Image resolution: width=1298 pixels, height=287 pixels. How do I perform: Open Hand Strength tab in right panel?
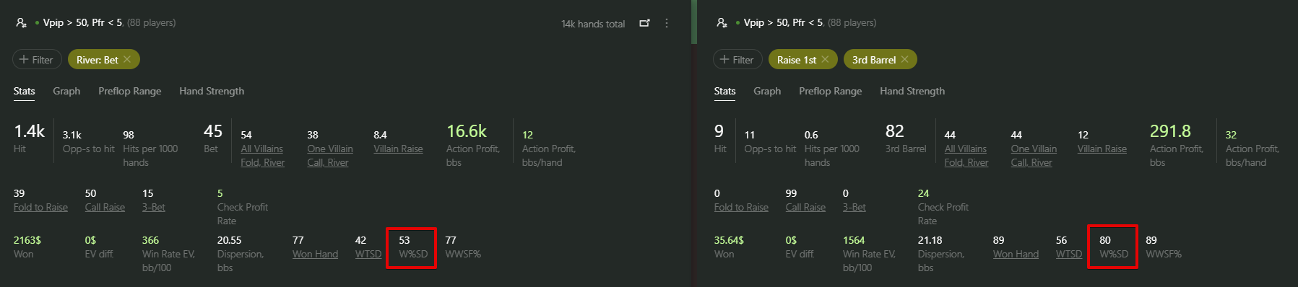[x=912, y=91]
